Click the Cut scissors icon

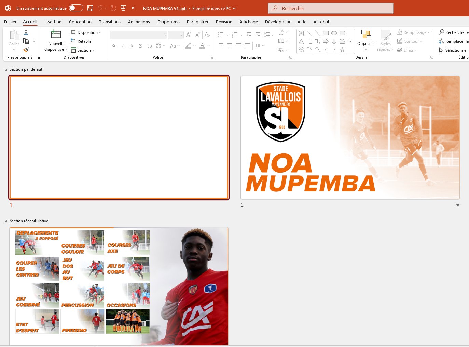click(26, 32)
